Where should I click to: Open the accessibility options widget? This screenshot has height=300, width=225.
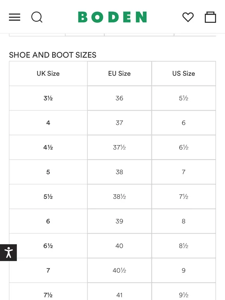click(8, 252)
